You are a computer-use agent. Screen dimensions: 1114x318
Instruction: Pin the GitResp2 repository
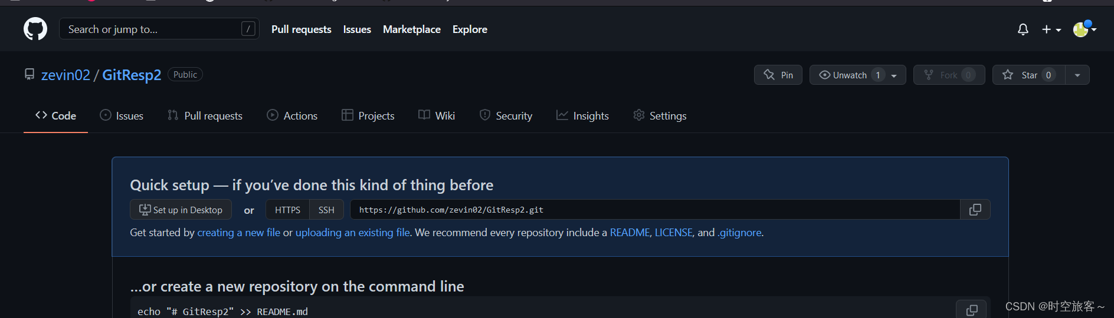tap(778, 75)
